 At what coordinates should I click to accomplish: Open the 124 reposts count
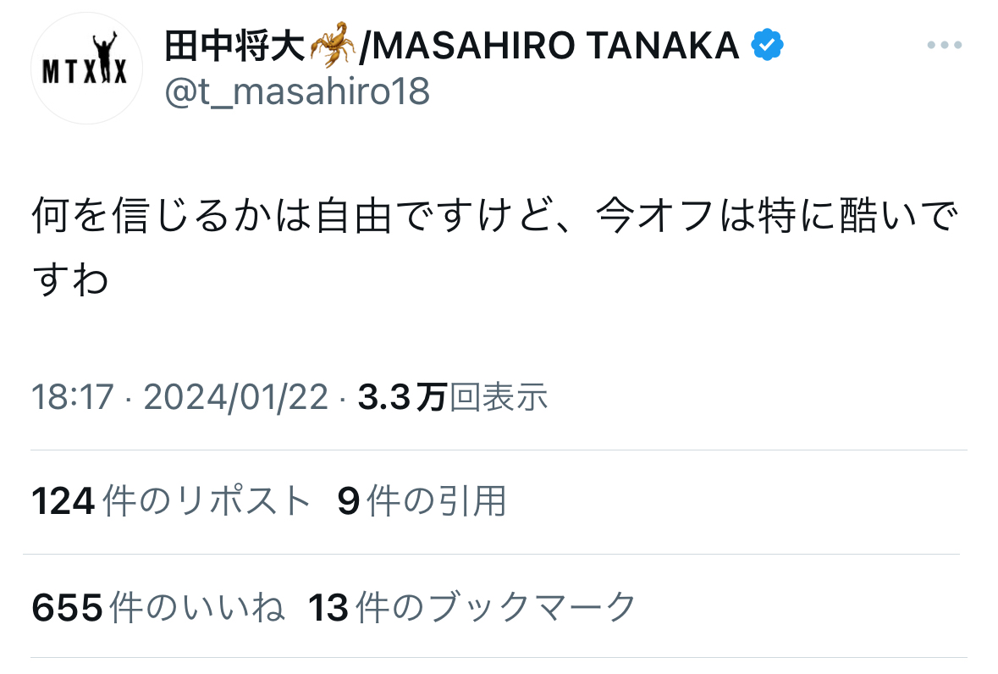coord(63,501)
